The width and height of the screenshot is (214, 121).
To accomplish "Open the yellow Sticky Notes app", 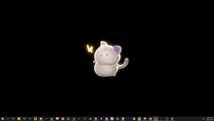I will tap(19, 119).
